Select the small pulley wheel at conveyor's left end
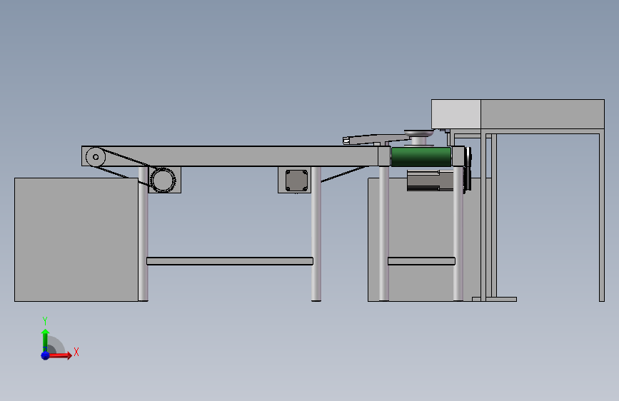Screen dimensions: 619x401 coord(96,157)
